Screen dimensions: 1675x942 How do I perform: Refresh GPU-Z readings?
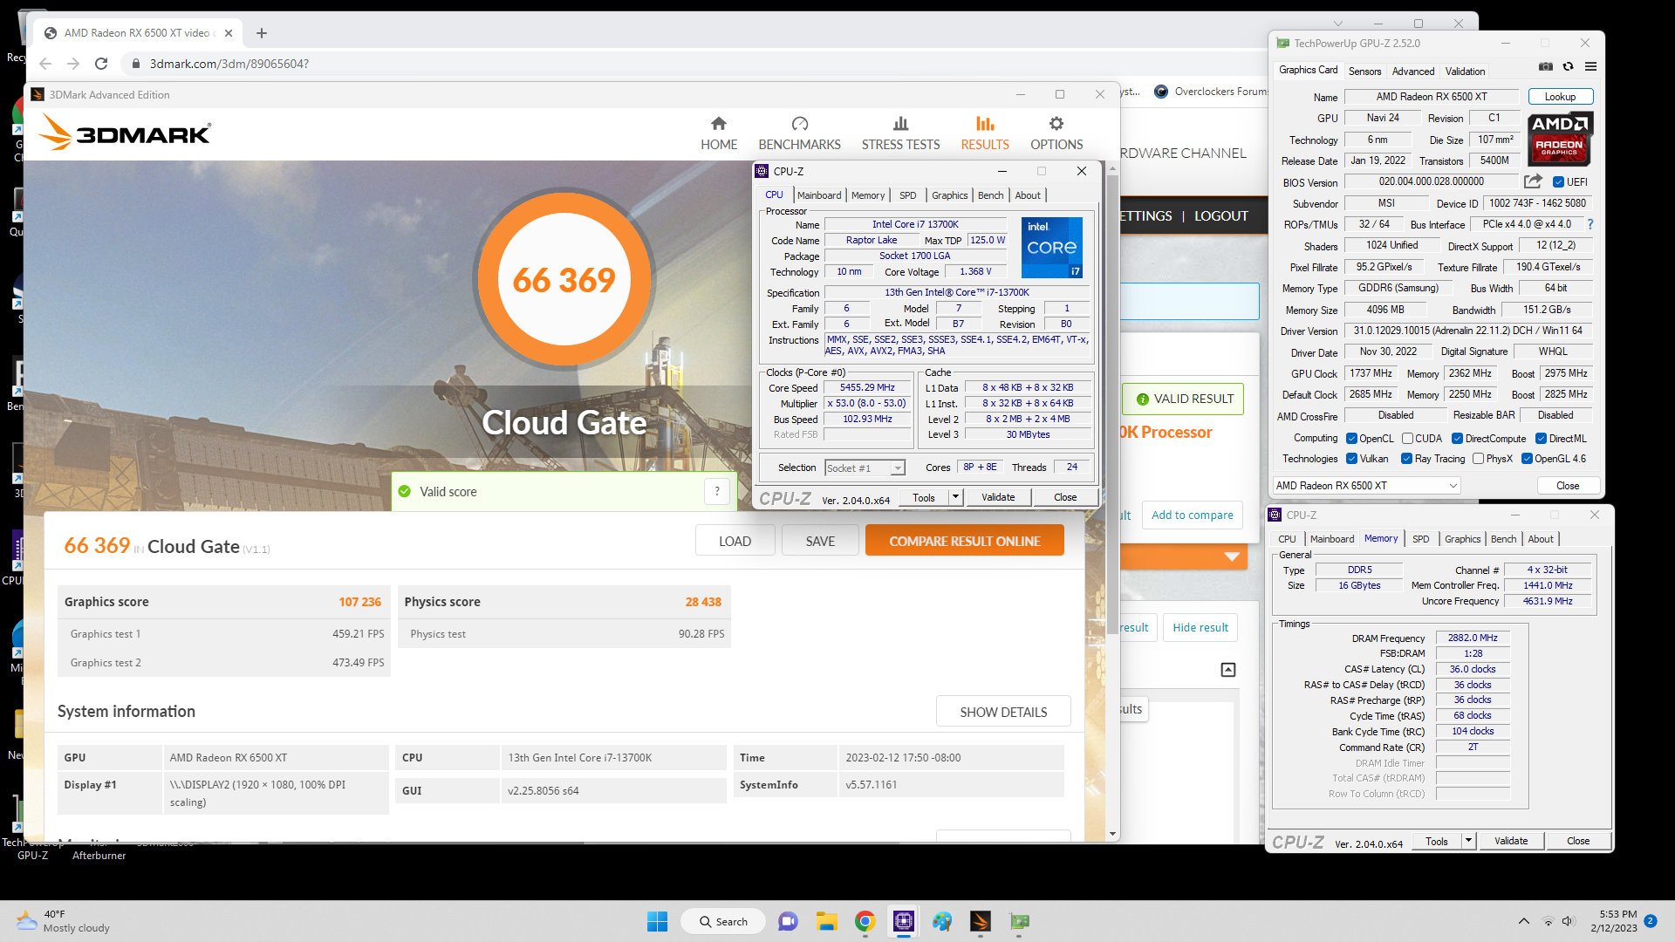point(1568,66)
